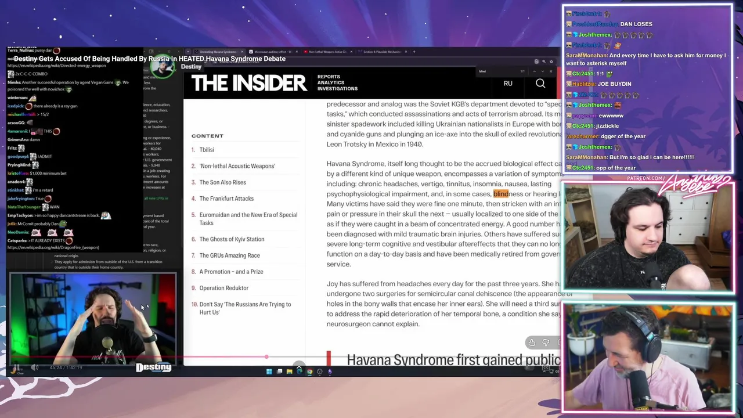
Task: Mute the video using speaker icon
Action: 35,367
